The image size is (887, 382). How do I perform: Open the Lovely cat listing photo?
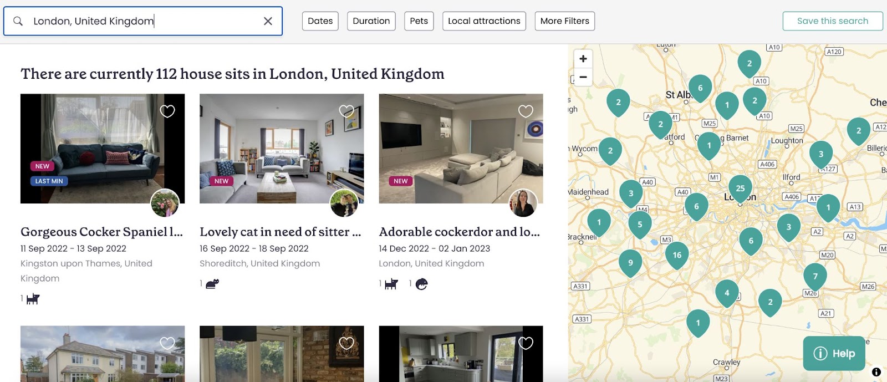282,149
